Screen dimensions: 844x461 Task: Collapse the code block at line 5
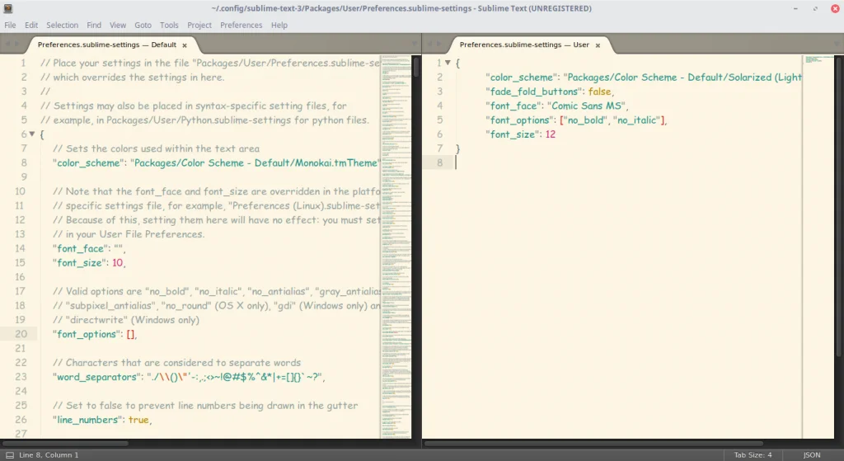(31, 134)
